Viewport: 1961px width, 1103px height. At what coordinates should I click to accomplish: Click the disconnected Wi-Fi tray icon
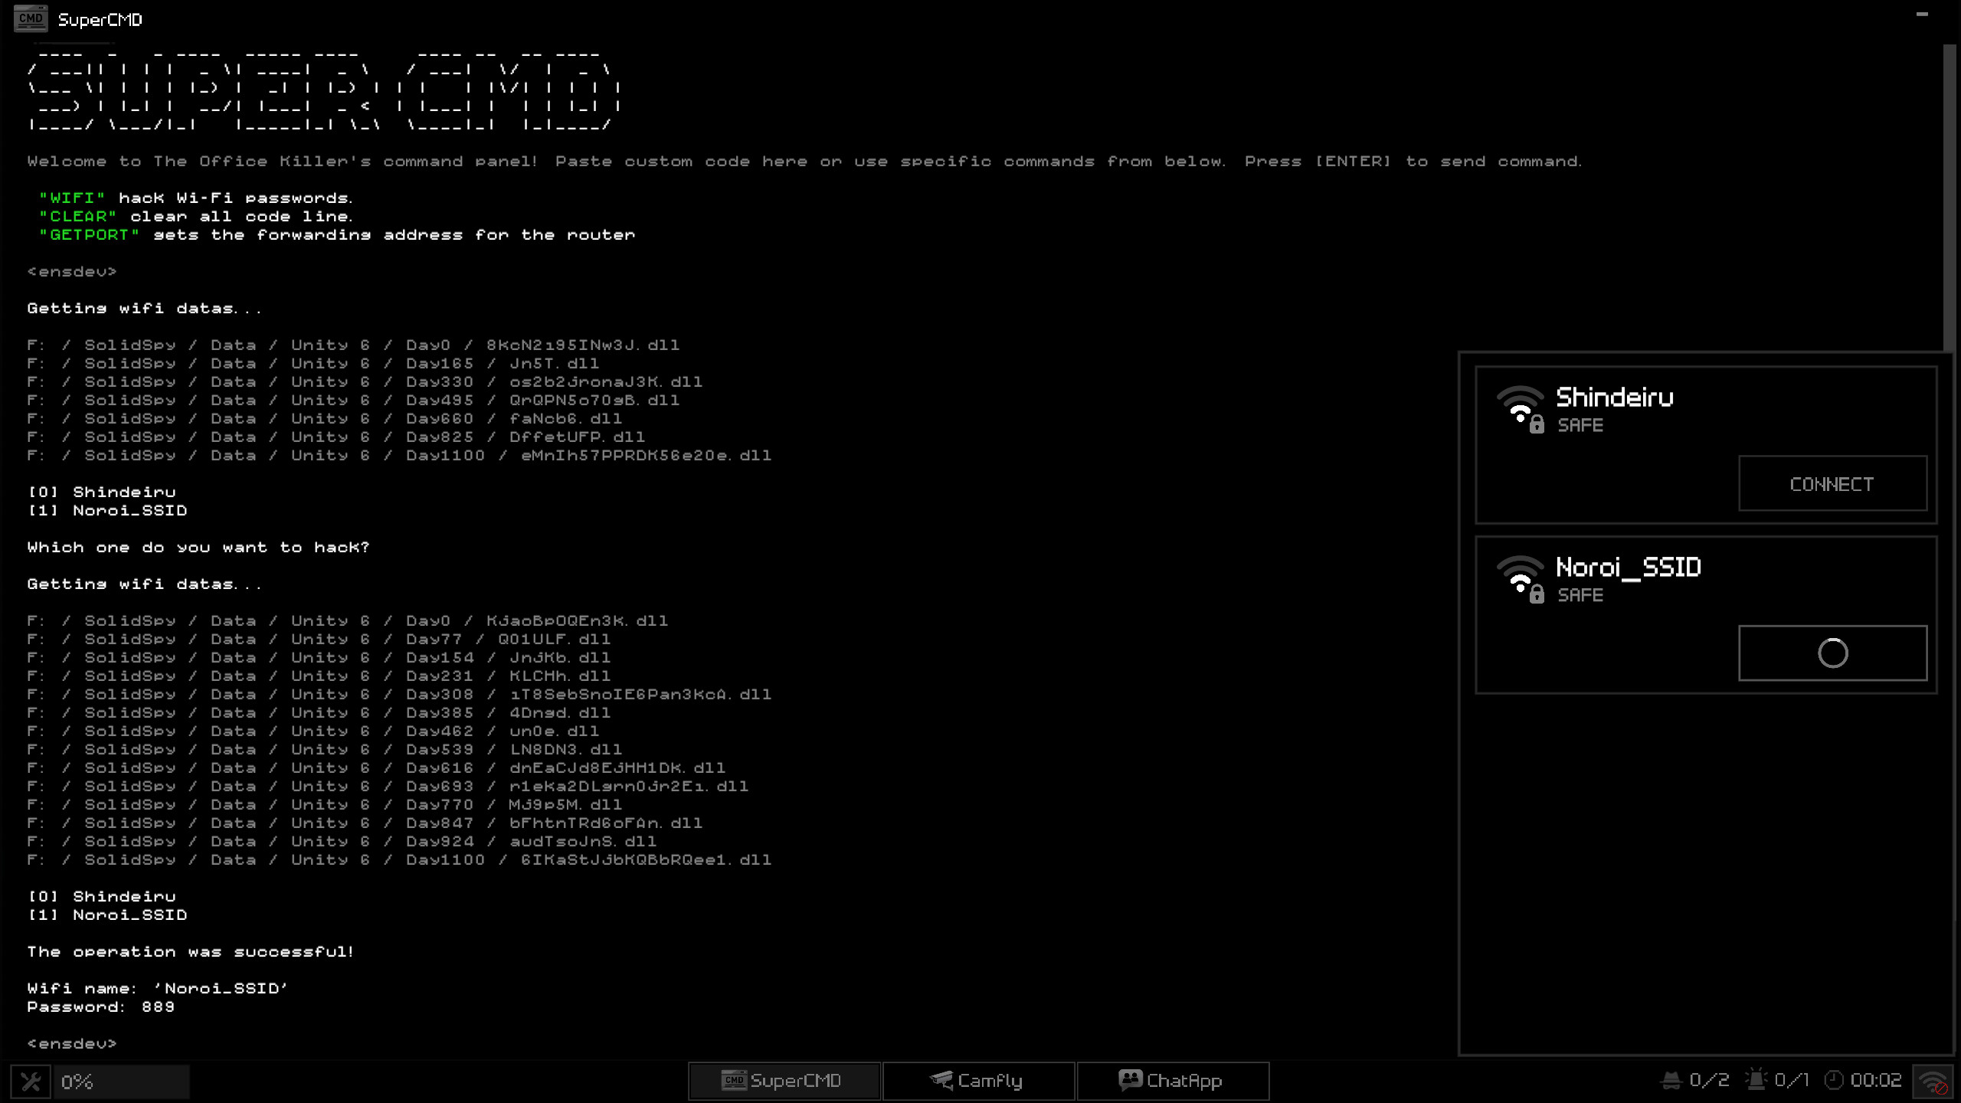pyautogui.click(x=1933, y=1082)
